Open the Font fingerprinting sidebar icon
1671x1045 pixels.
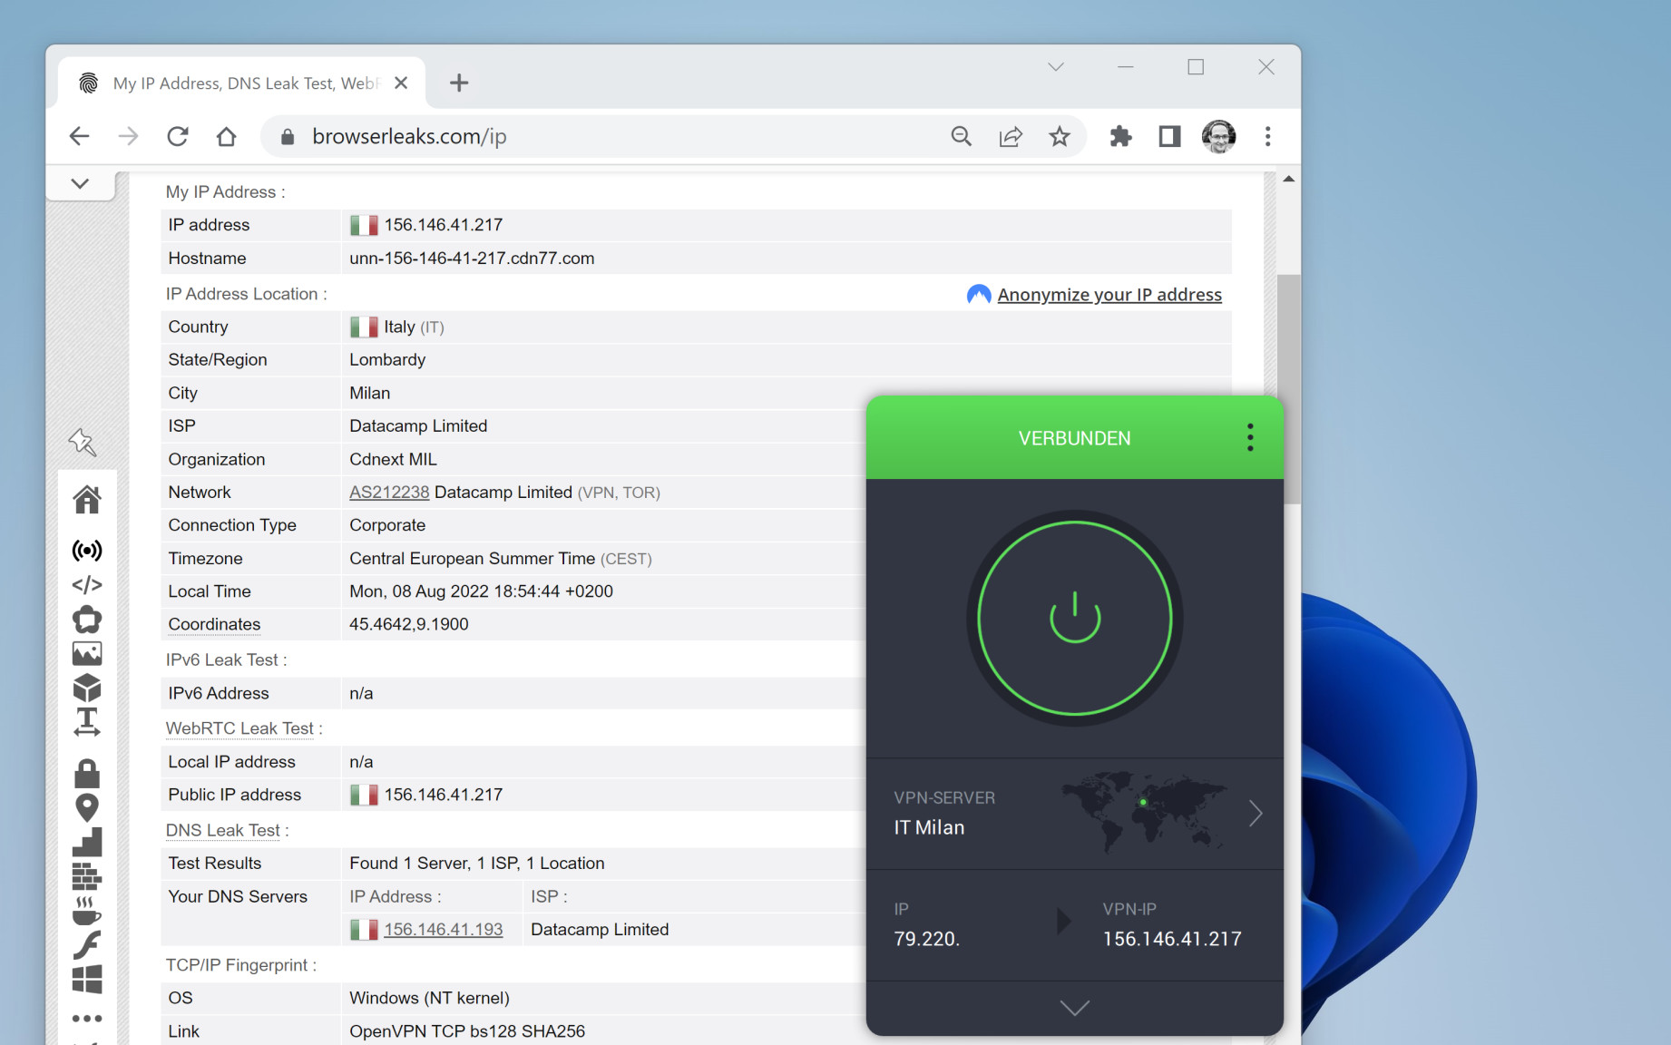click(x=87, y=722)
